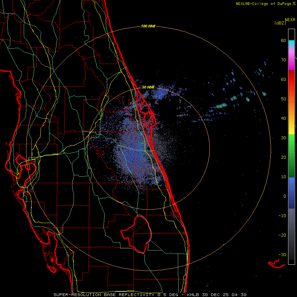Click the green band of the color bar
Viewport: 297px width, 297px height.
click(291, 156)
